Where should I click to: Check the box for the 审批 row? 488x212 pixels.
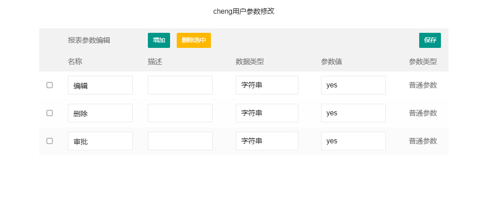click(50, 141)
